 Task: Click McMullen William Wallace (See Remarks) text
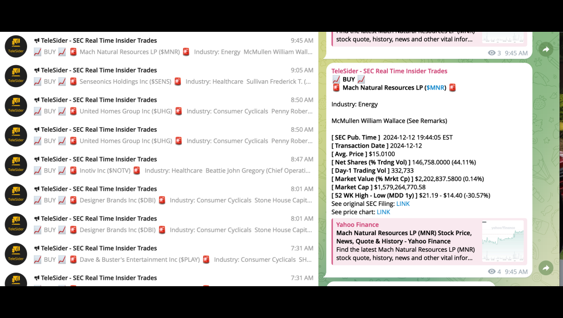tap(389, 121)
